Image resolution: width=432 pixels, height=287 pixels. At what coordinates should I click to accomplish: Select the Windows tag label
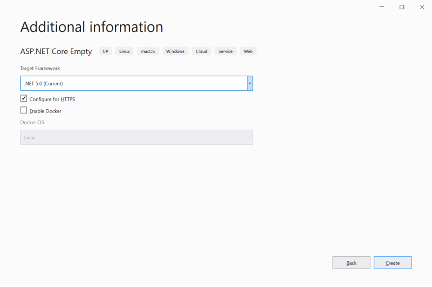(x=175, y=51)
